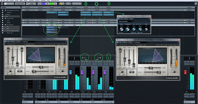
Task: Switch Meter Mode toggle in FXL Shuffler
Action: (x=62, y=71)
